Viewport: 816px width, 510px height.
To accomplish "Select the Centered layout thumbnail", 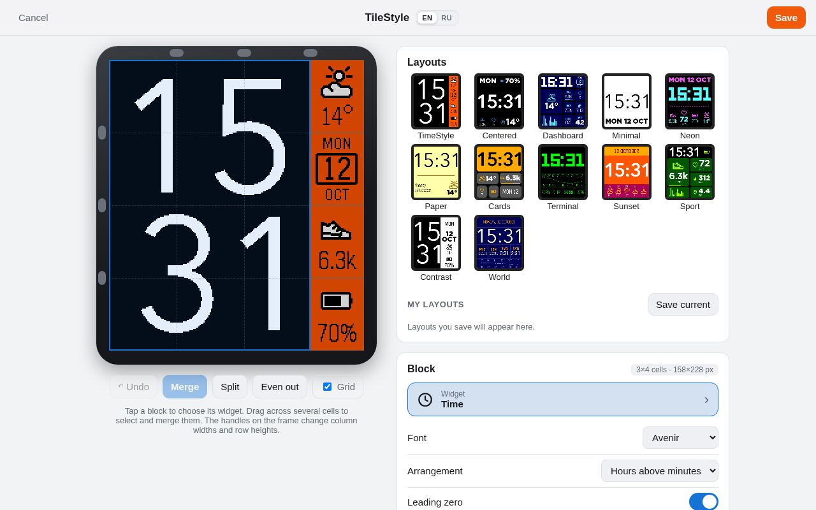I will pos(499,101).
